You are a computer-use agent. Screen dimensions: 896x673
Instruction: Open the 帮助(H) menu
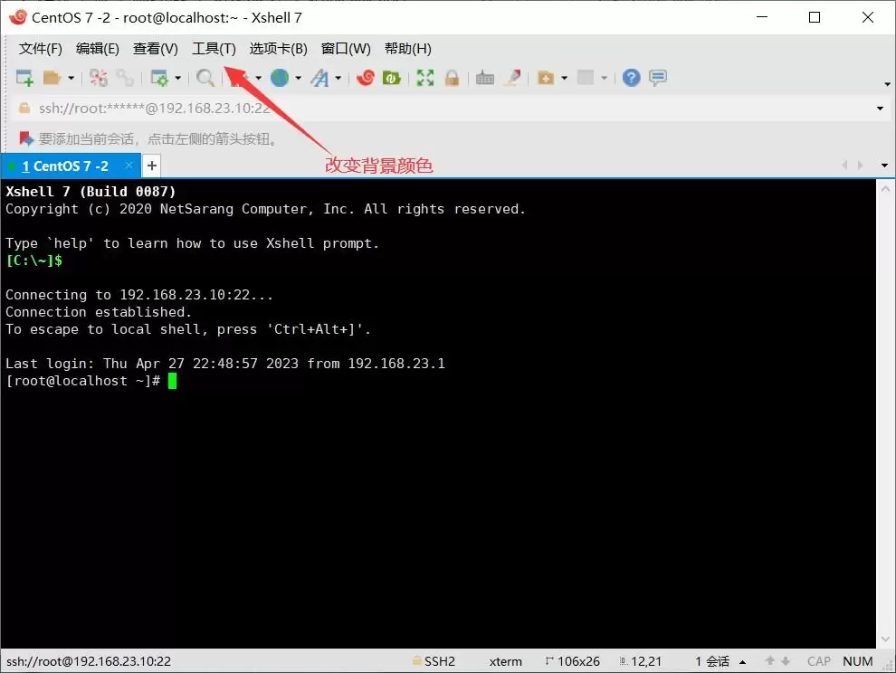tap(408, 49)
